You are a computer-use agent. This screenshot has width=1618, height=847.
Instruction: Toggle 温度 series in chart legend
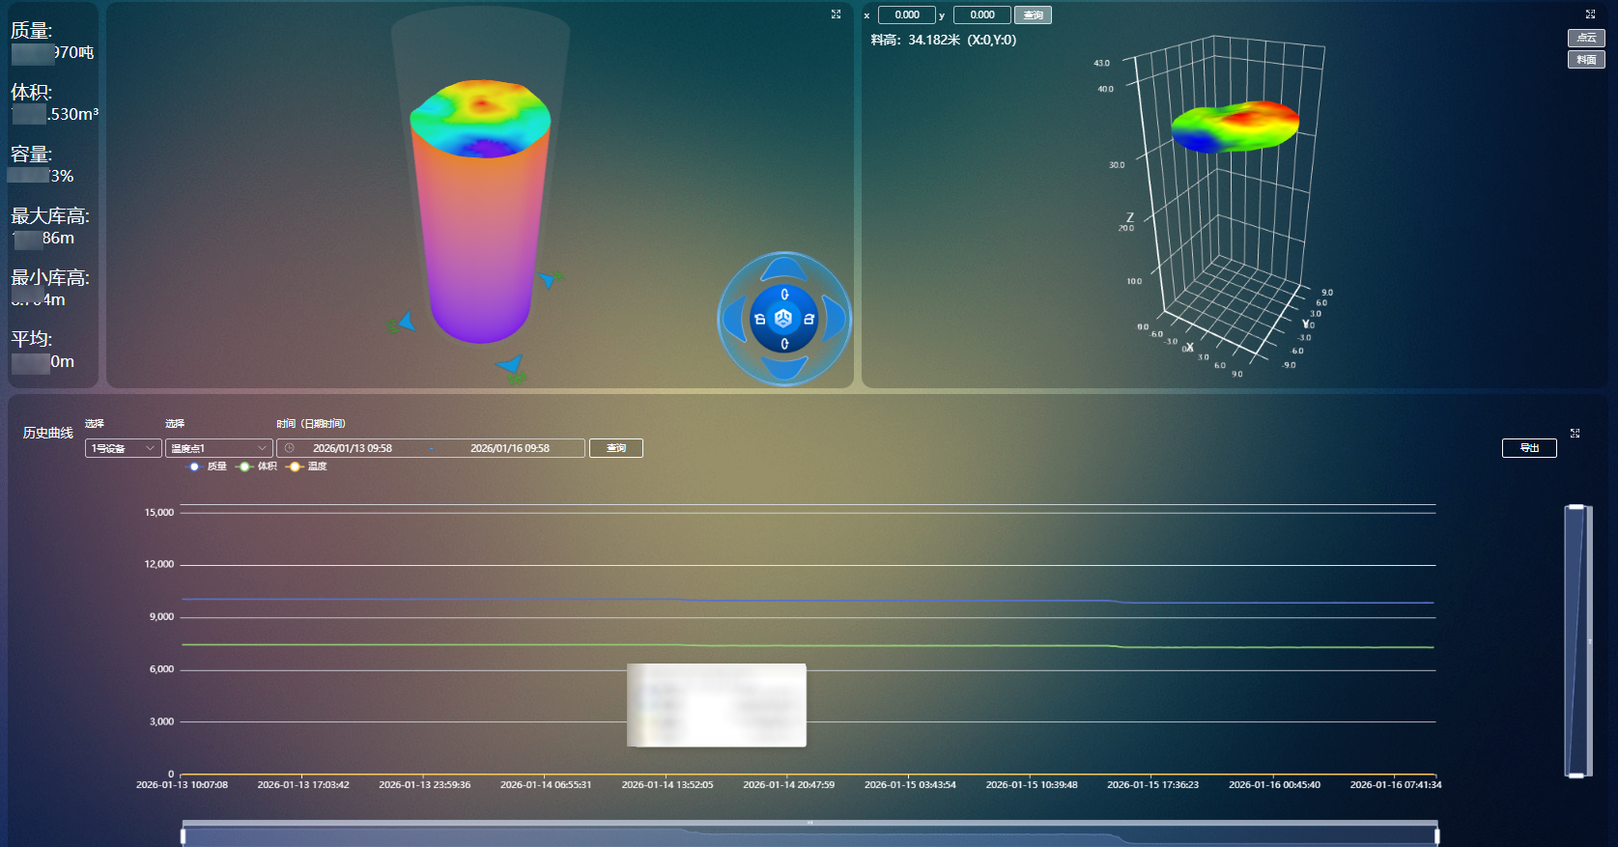pyautogui.click(x=307, y=466)
